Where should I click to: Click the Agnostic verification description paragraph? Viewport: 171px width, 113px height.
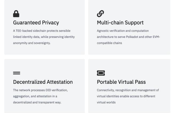[128, 37]
